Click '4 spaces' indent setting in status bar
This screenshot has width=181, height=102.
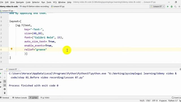click(163, 101)
